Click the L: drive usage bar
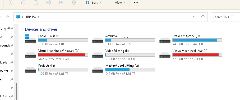The image size is (240, 100). [130, 70]
